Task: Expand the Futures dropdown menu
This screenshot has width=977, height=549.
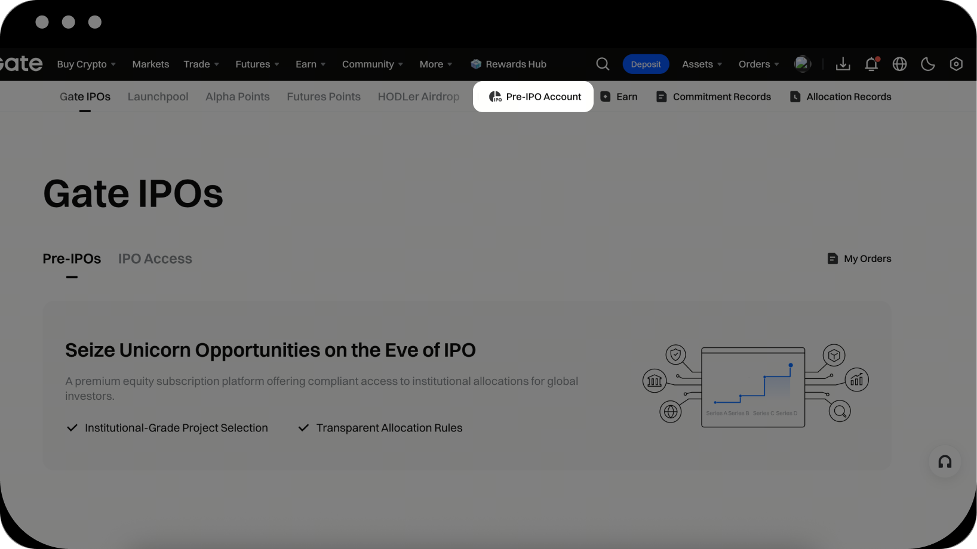Action: click(x=257, y=64)
